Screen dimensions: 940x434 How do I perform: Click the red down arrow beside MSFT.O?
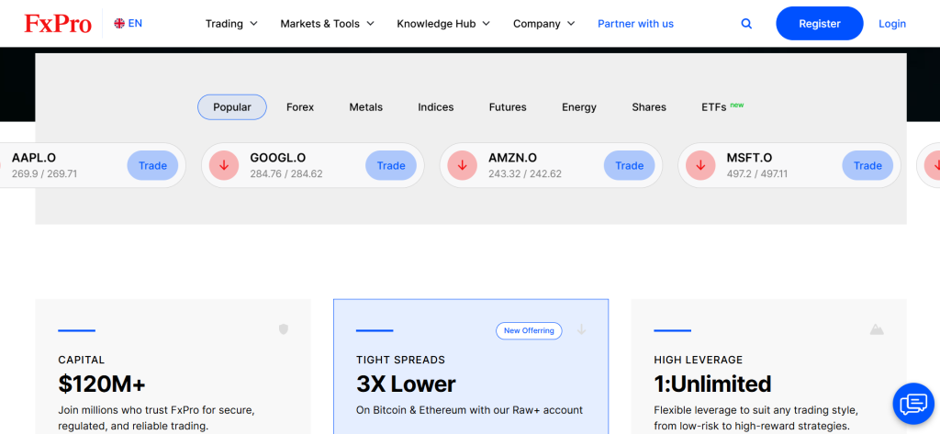(x=700, y=165)
